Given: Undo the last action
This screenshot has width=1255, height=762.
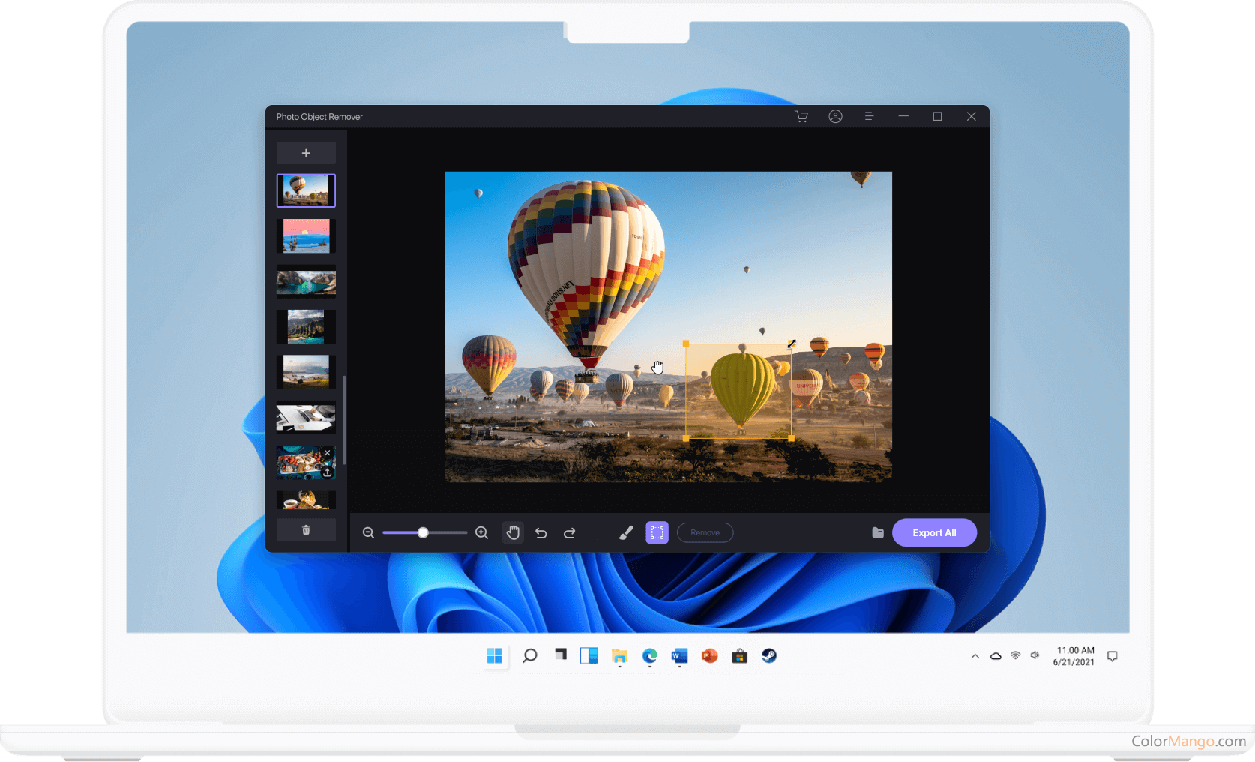Looking at the screenshot, I should 541,532.
